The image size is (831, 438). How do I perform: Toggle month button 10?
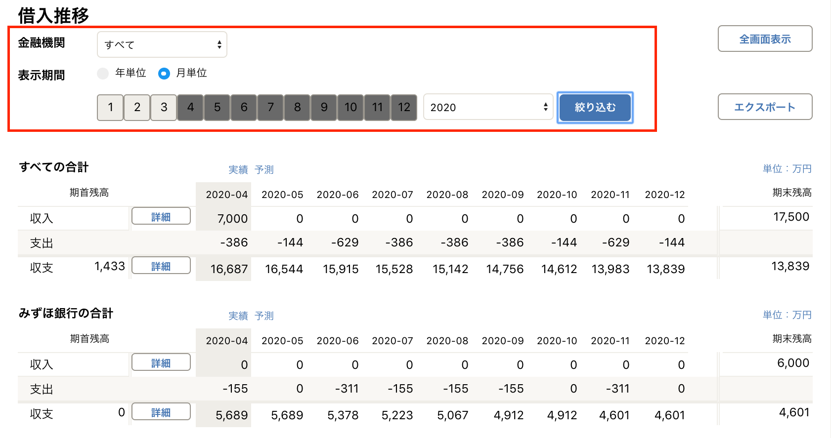pyautogui.click(x=350, y=107)
